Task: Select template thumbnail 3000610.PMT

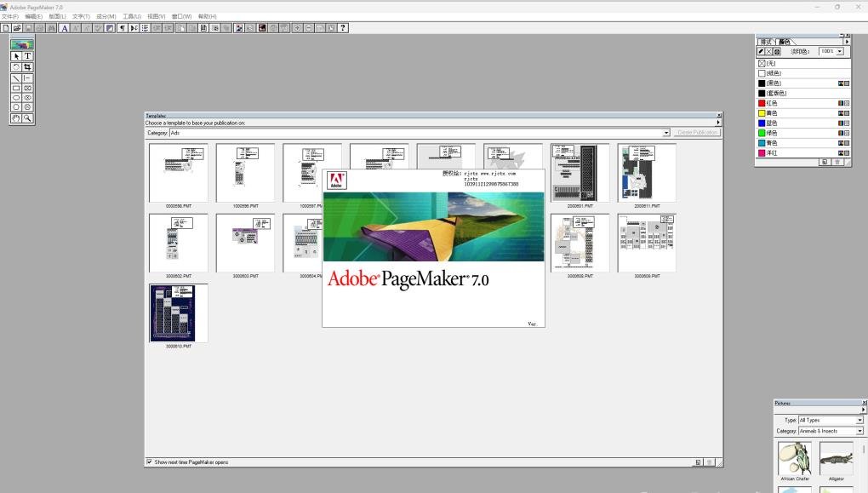Action: (178, 313)
